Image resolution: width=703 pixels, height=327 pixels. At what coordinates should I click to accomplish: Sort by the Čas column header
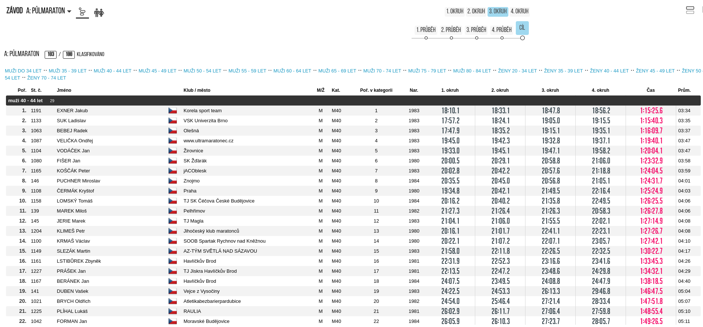(651, 90)
